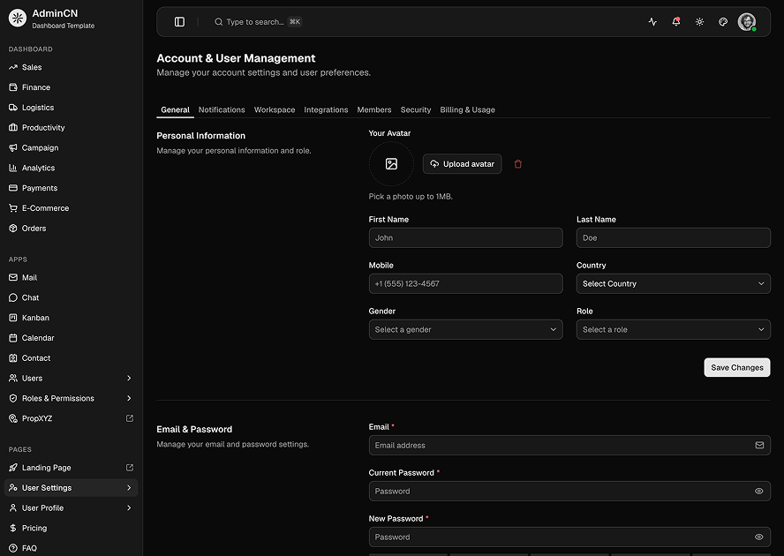Open Logistics in sidebar
The image size is (784, 556).
(x=71, y=108)
